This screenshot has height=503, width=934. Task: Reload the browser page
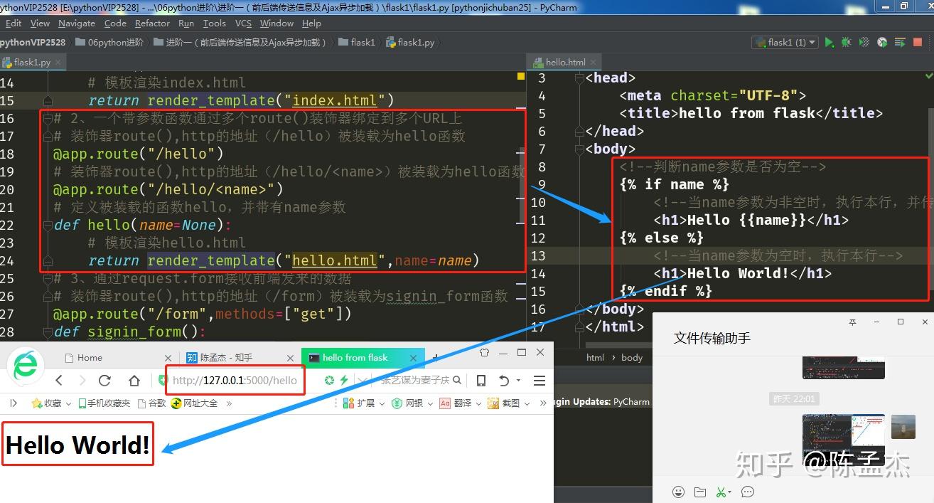pyautogui.click(x=104, y=381)
